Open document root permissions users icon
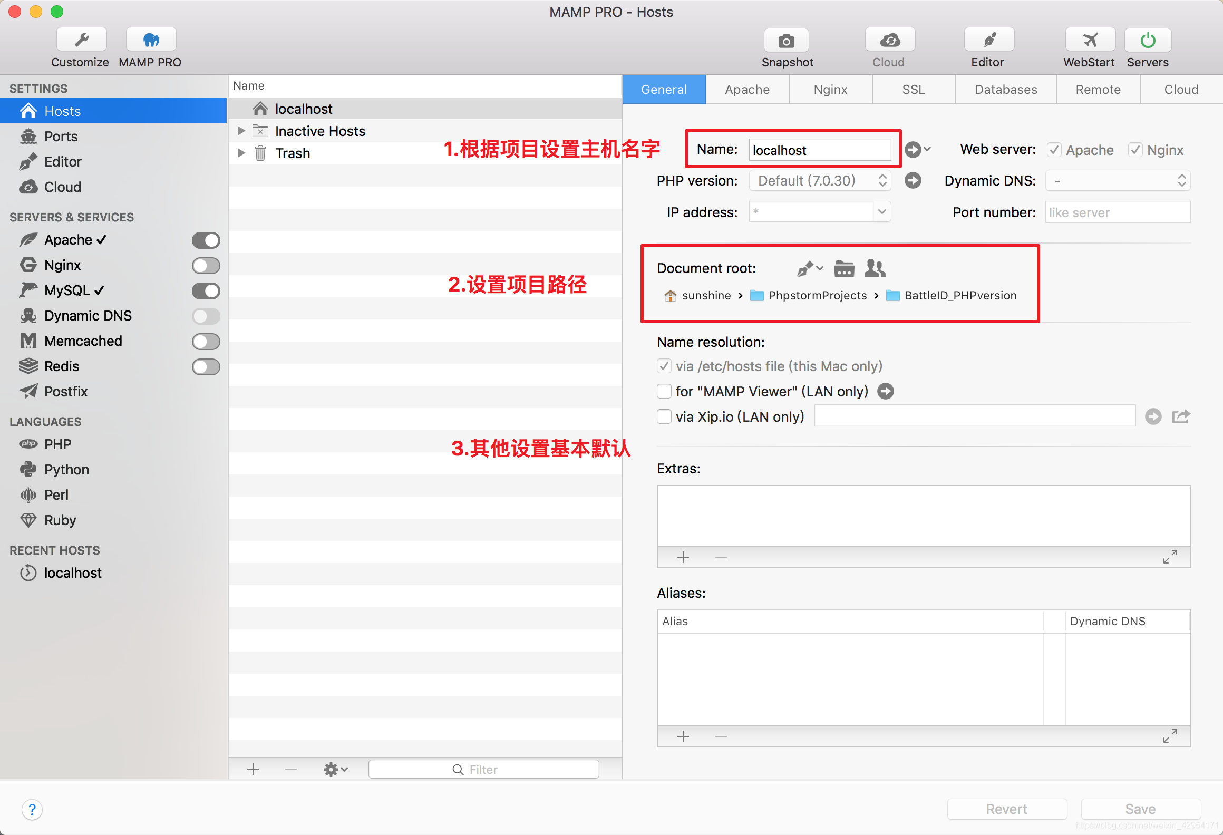This screenshot has height=835, width=1223. [875, 268]
